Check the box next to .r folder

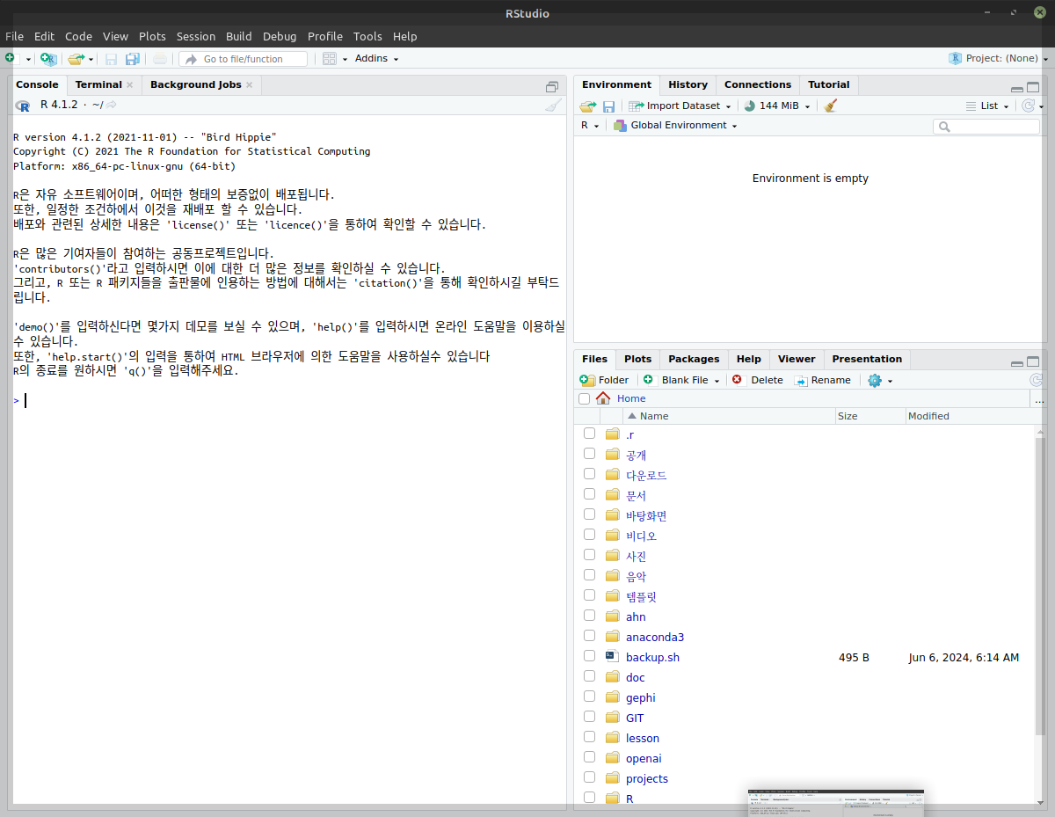[x=589, y=434]
